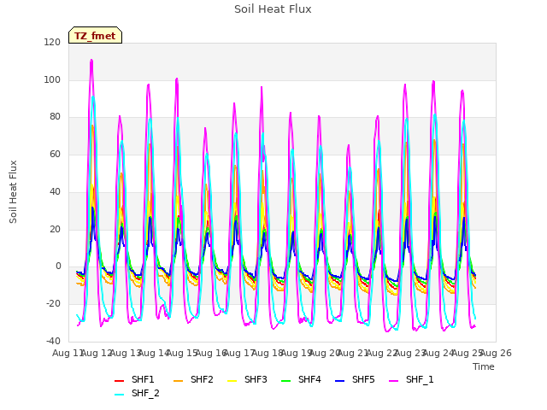Click the 100 y-axis tick label
This screenshot has height=410, width=547.
[x=52, y=79]
